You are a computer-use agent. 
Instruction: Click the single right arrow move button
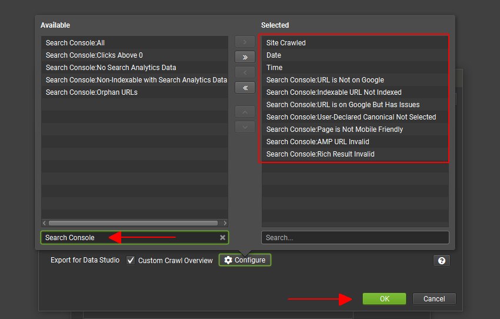245,42
